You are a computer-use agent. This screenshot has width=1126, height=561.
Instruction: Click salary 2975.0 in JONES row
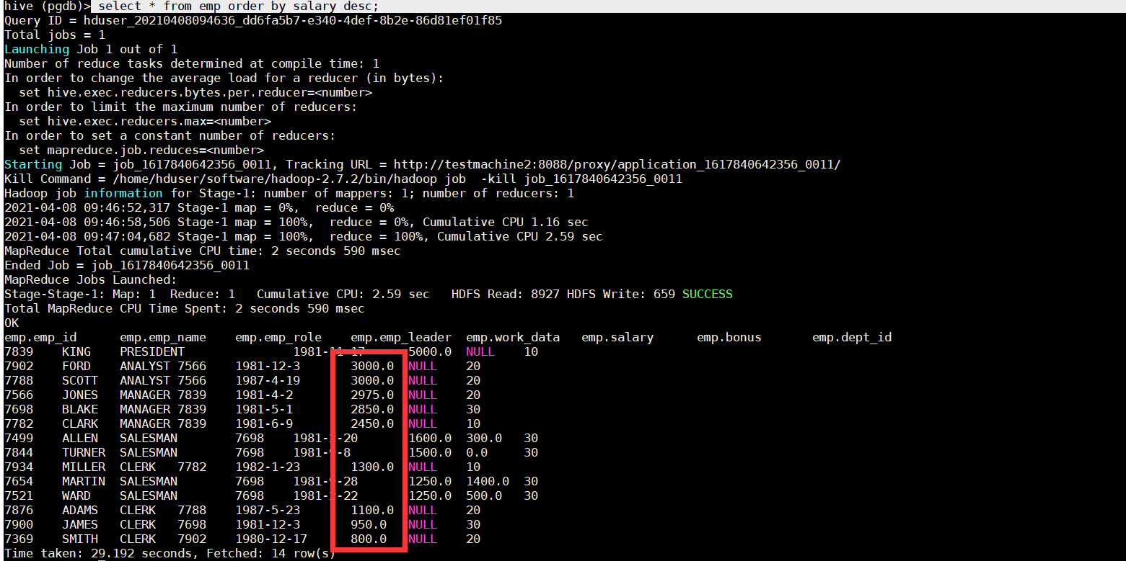(372, 395)
